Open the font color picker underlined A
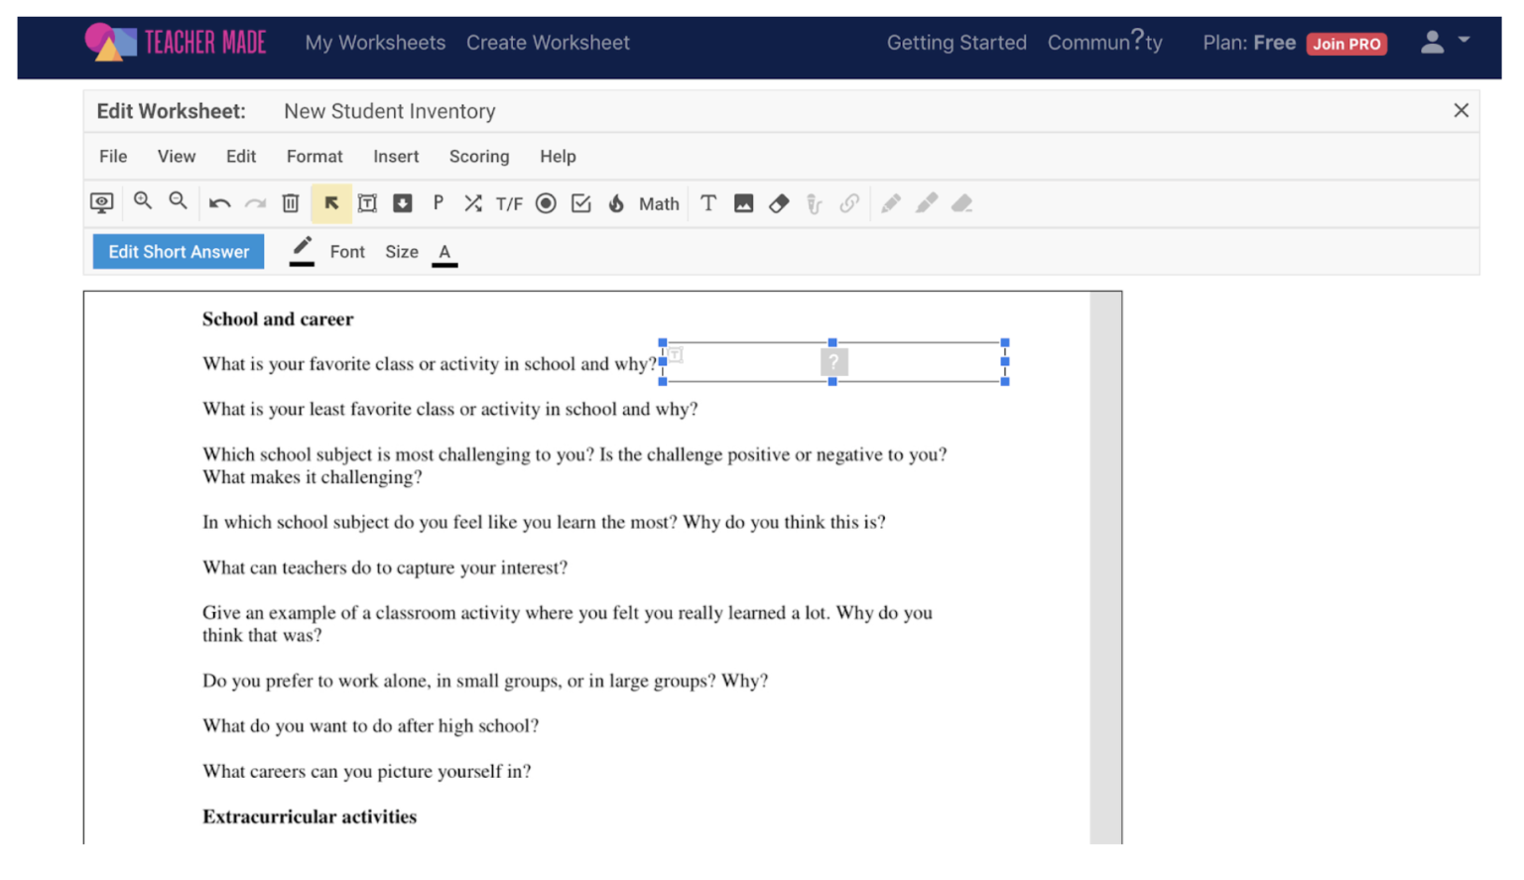 click(444, 251)
